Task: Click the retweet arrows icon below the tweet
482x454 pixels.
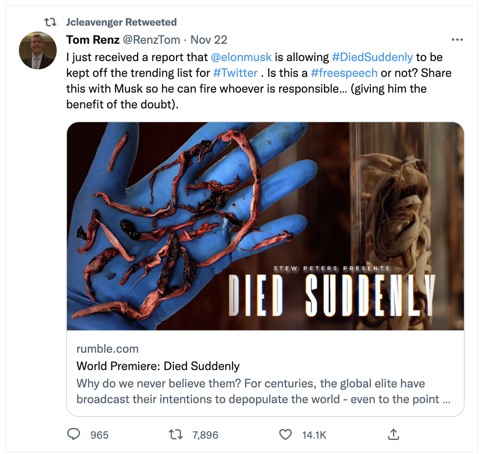Action: [176, 434]
